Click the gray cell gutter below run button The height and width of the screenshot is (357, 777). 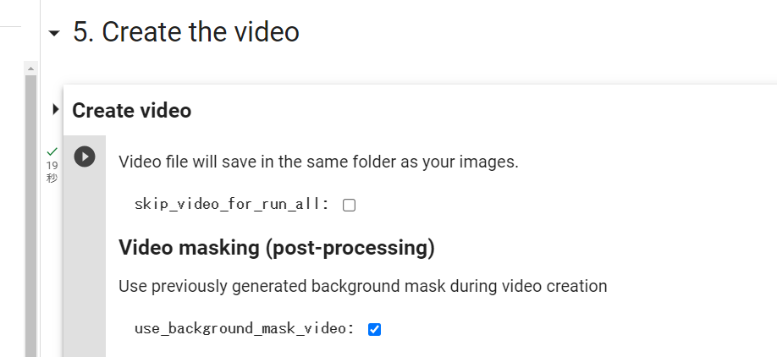(x=85, y=262)
